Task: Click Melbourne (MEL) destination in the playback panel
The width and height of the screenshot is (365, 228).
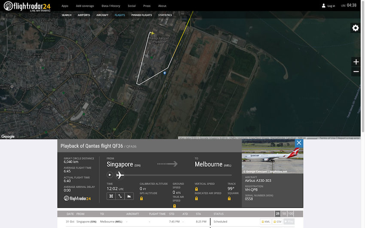Action: (x=213, y=164)
